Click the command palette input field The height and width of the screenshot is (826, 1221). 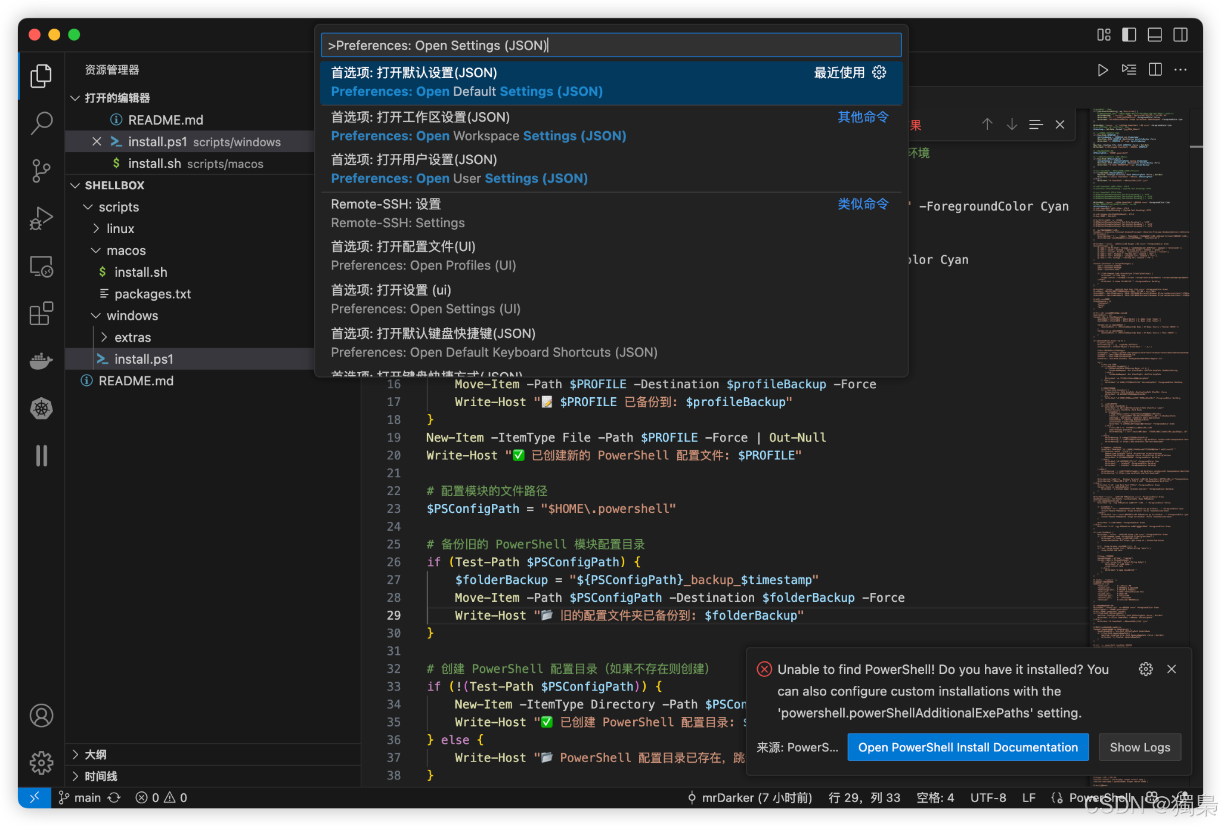tap(610, 45)
